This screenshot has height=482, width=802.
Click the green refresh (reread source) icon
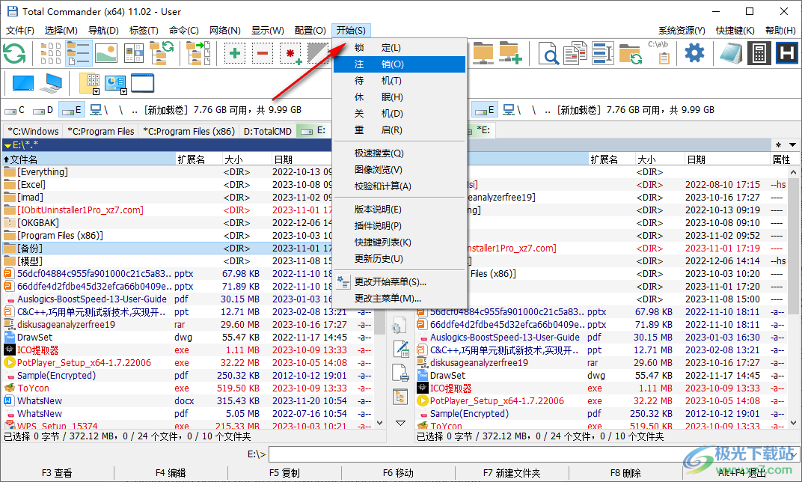13,53
